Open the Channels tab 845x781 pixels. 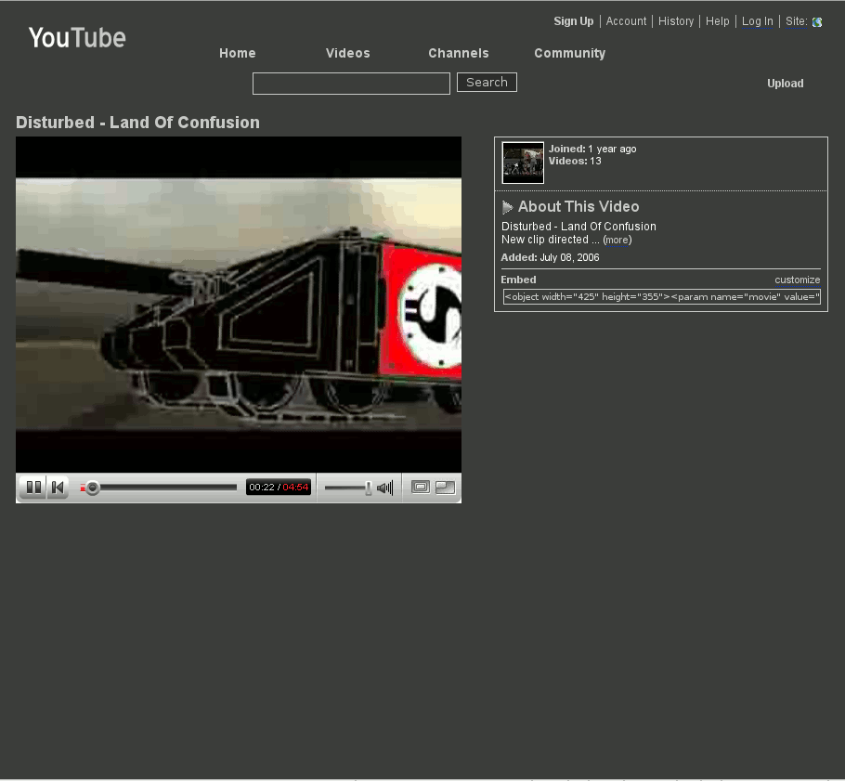459,53
